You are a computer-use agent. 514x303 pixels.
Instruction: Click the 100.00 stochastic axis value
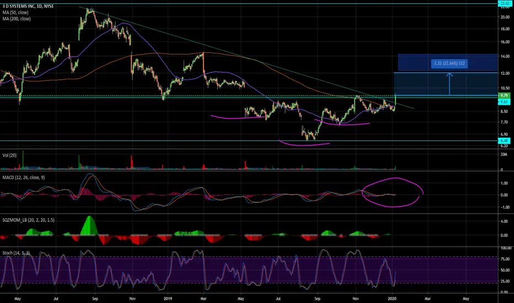pos(505,248)
